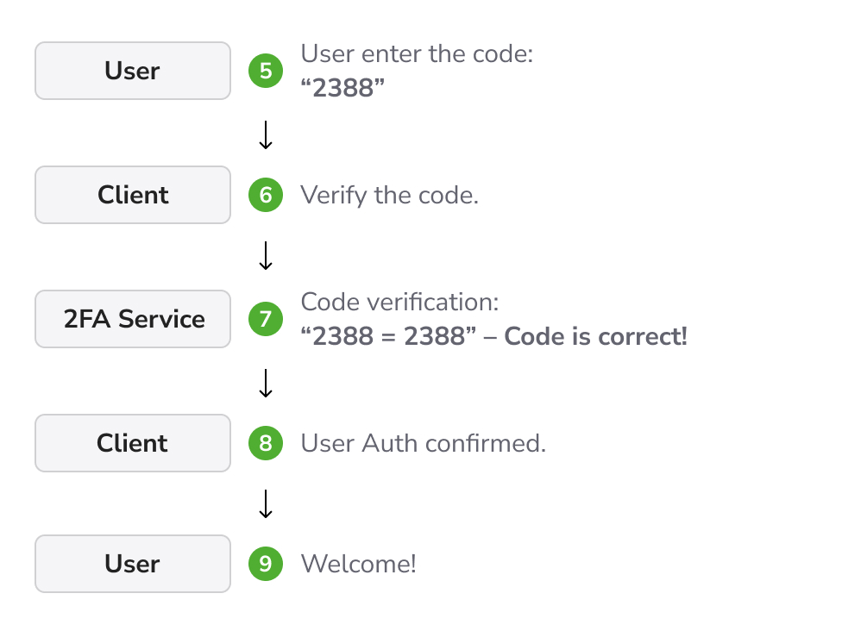Viewport: 842px width, 631px height.
Task: Click the green step 6 circle
Action: click(266, 195)
